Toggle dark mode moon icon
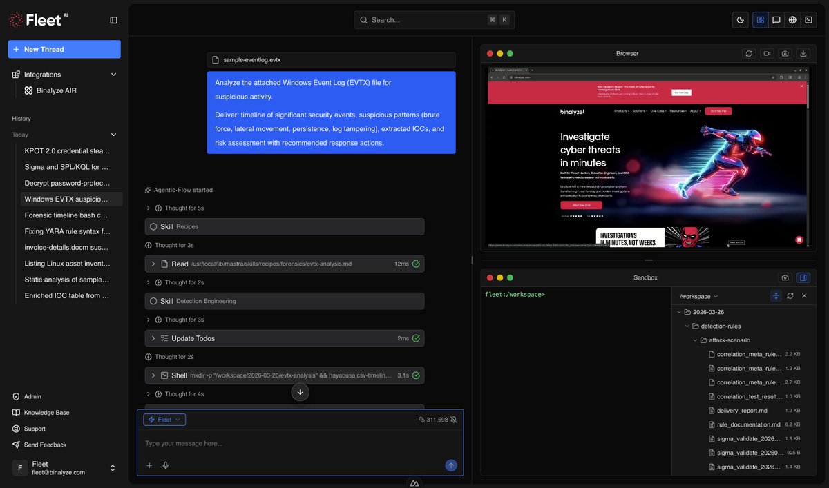 click(x=741, y=20)
